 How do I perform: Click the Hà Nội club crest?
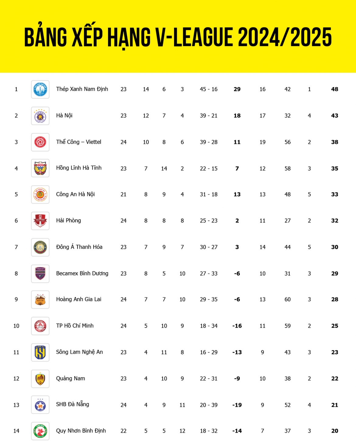tap(40, 116)
